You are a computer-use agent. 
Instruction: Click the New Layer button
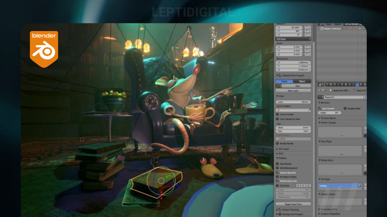click(x=293, y=91)
